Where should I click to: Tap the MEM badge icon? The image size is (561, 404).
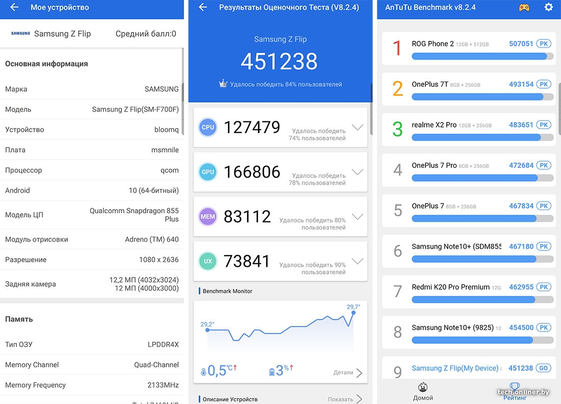pyautogui.click(x=208, y=216)
